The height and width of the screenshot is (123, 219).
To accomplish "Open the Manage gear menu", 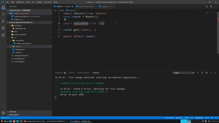I will click(3, 113).
